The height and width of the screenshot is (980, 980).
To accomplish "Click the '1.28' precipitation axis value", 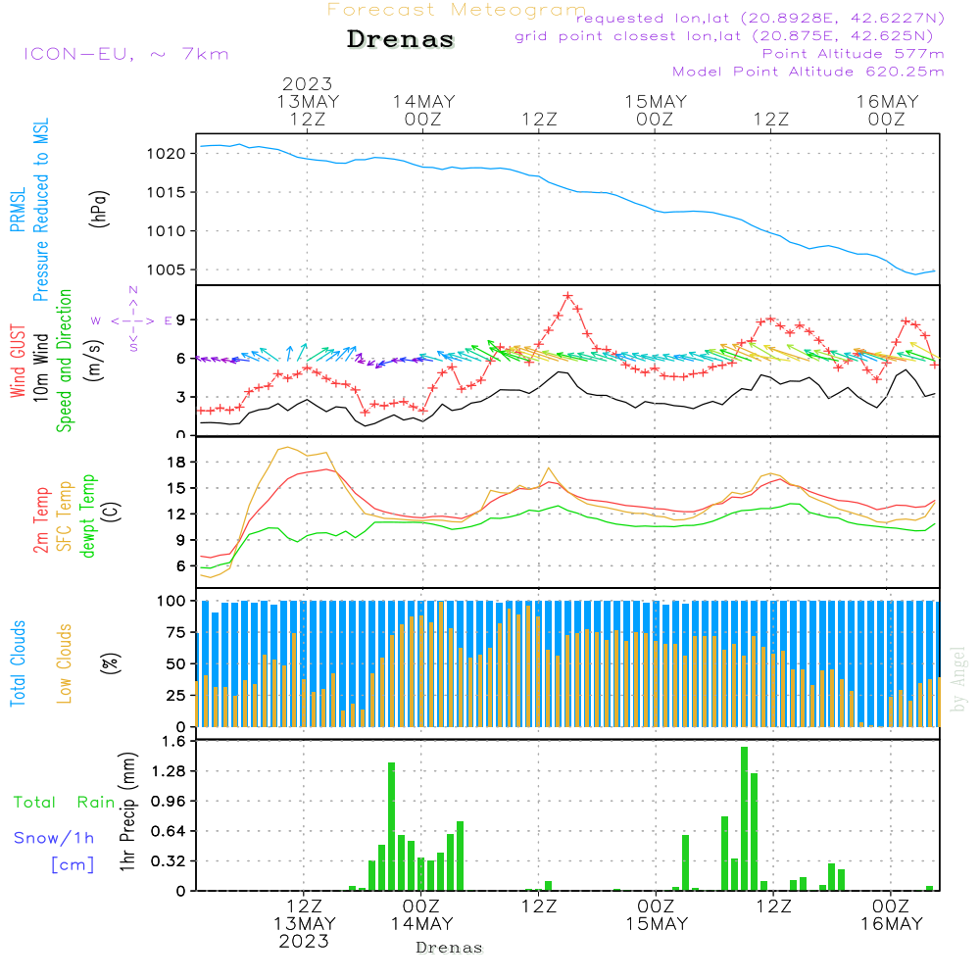I will click(169, 770).
